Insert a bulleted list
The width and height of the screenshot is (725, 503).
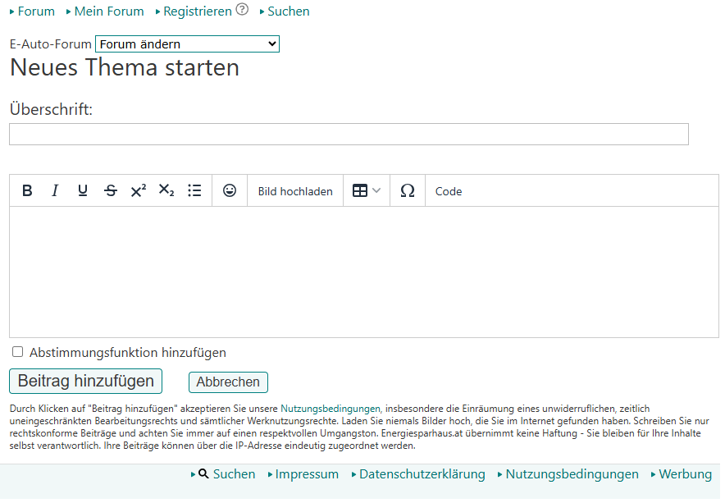click(x=194, y=190)
